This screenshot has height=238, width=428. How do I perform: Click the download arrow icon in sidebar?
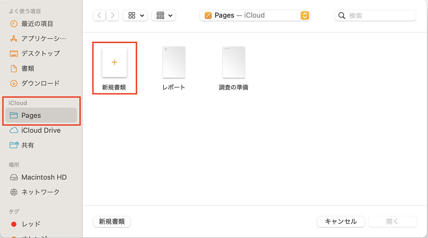14,83
